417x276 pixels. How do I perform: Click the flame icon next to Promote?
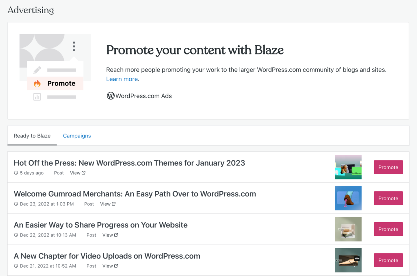(x=37, y=83)
